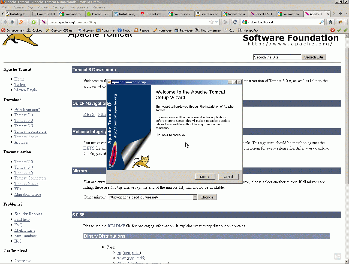Click the grey feed icon beside address bar

pyautogui.click(x=225, y=22)
